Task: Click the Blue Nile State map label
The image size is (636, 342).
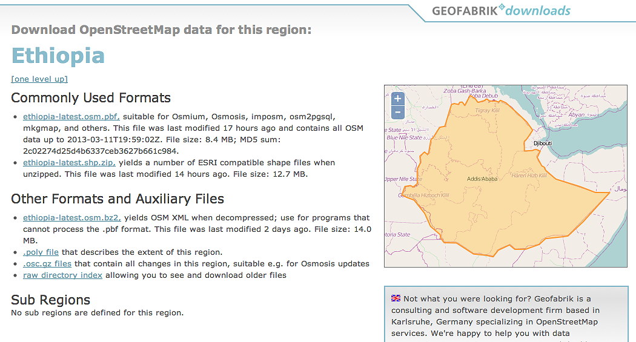Action: click(x=403, y=138)
